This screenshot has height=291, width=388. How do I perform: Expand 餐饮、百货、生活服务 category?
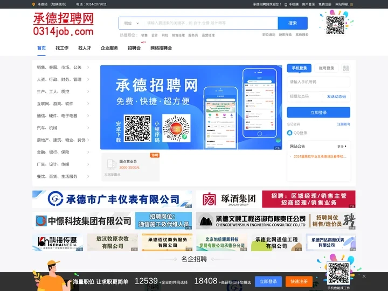click(88, 176)
